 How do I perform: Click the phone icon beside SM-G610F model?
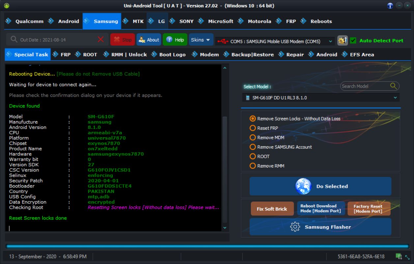click(248, 98)
